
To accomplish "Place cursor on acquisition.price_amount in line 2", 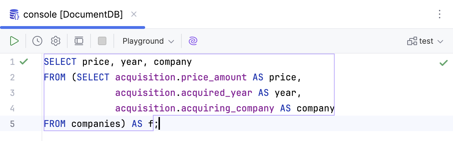I will coord(181,78).
